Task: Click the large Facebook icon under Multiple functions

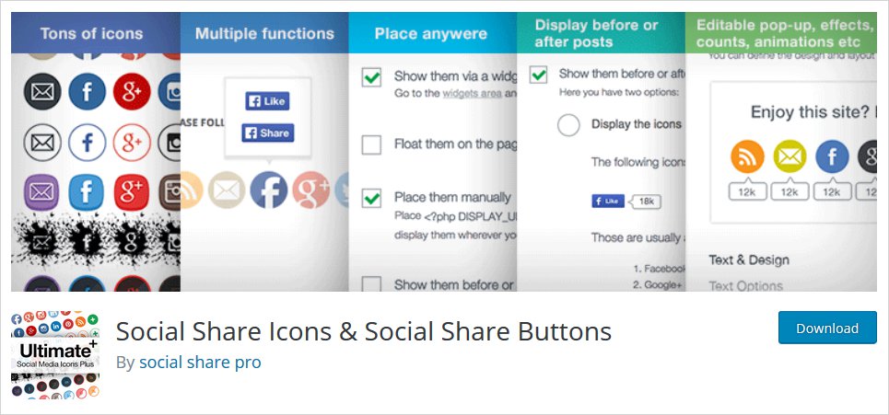Action: pos(268,190)
